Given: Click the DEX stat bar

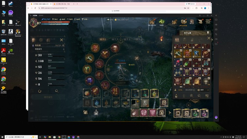Looking at the screenshot, I should coord(56,62).
